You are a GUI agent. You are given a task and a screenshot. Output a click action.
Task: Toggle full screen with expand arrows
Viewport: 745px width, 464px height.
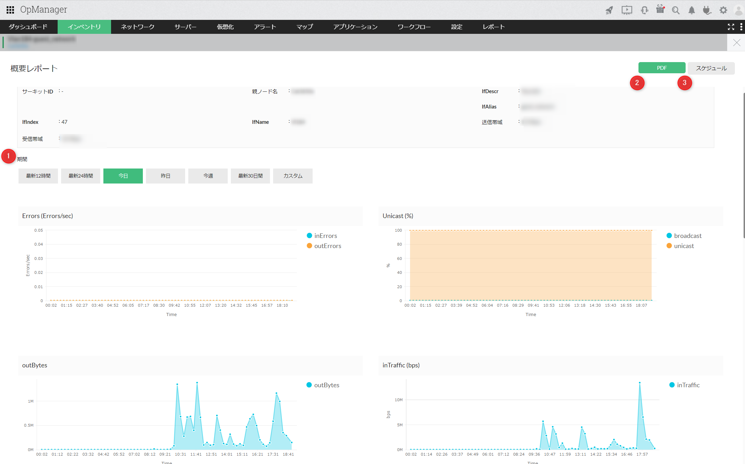point(731,27)
